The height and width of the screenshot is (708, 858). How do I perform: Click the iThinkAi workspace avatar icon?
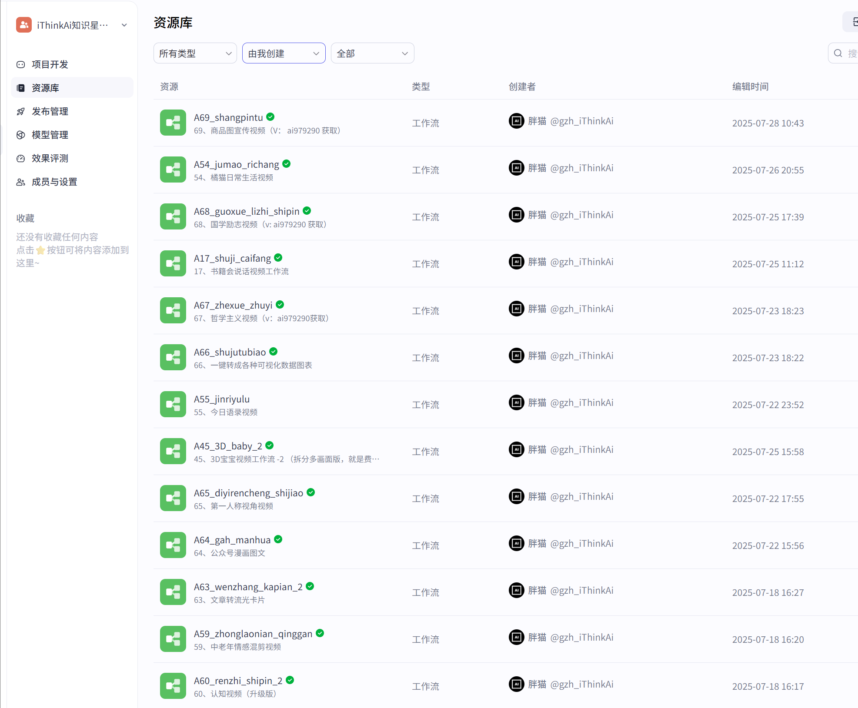(24, 25)
